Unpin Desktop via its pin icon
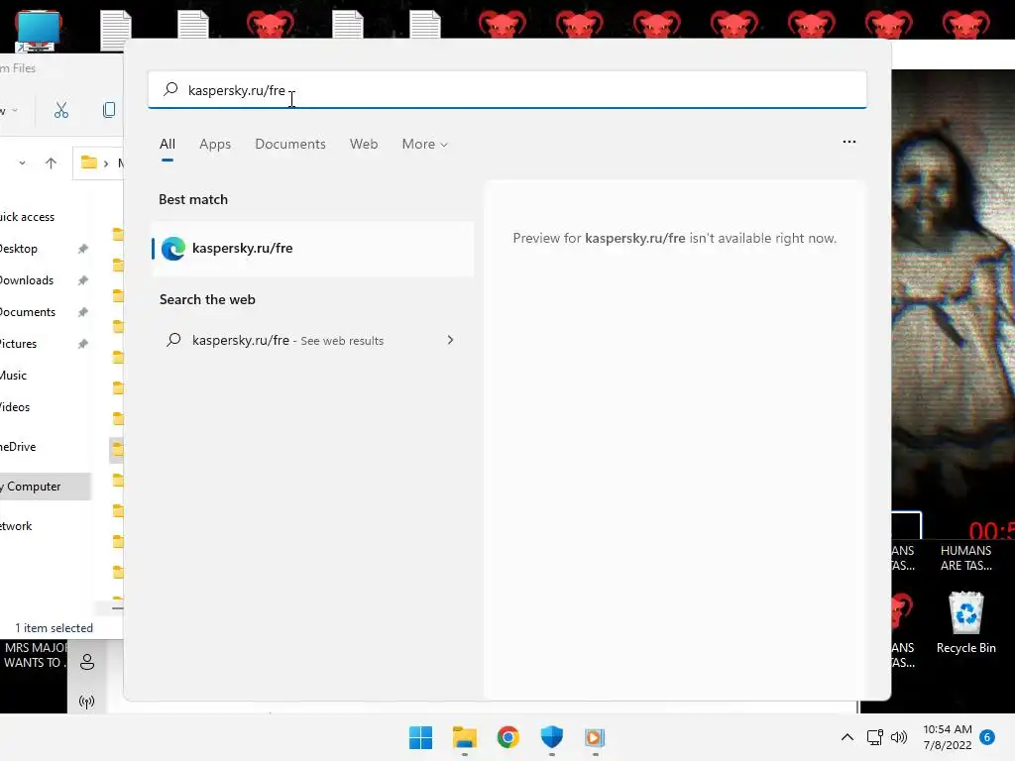Screen dimensions: 1015x761 (83, 249)
